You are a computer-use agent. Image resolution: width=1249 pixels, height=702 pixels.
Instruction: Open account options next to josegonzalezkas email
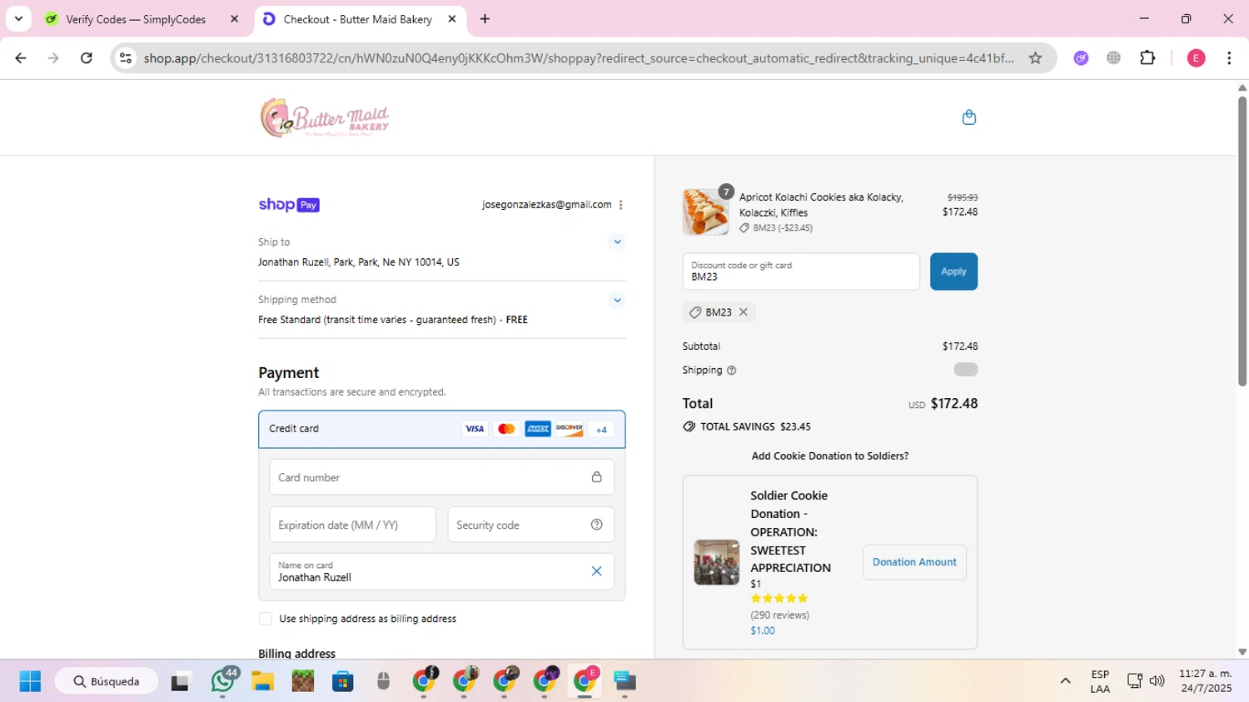point(620,205)
